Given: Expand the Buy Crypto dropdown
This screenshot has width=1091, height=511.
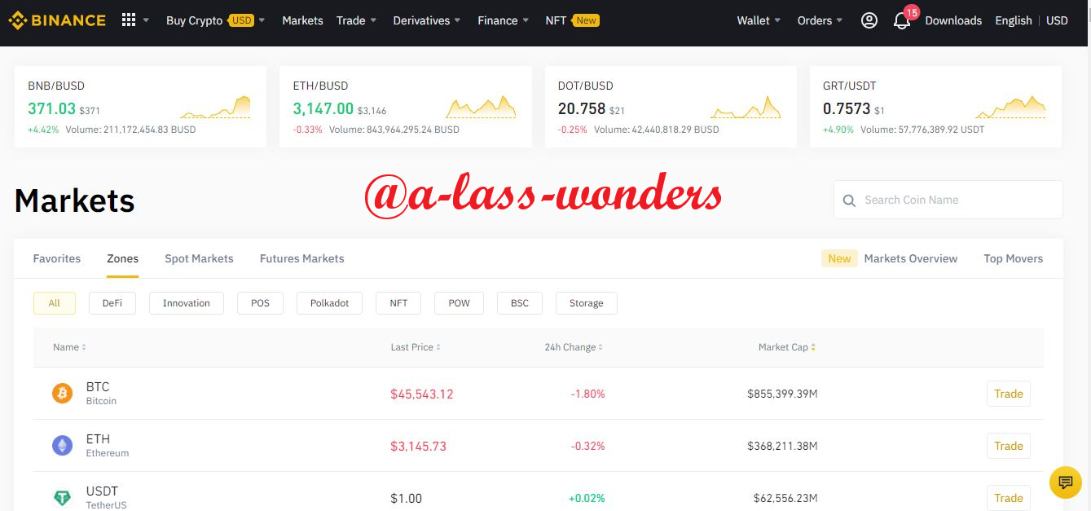Looking at the screenshot, I should point(216,20).
